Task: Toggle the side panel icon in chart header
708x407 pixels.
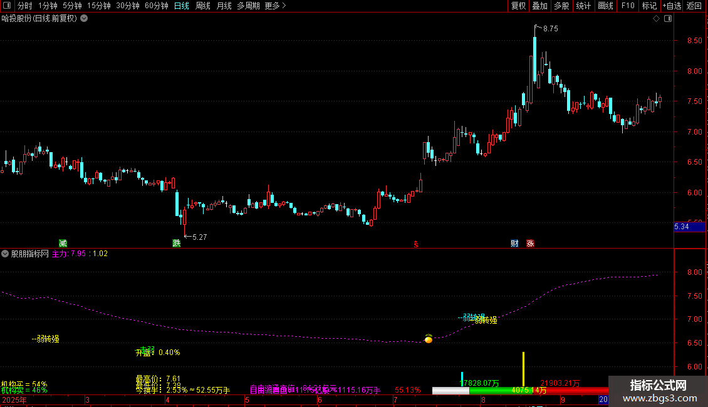Action: [x=668, y=19]
